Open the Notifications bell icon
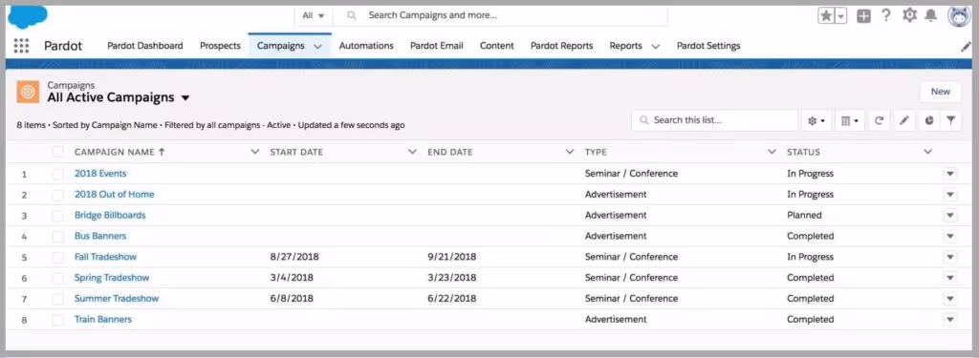Screen dimensions: 979x358 930,15
